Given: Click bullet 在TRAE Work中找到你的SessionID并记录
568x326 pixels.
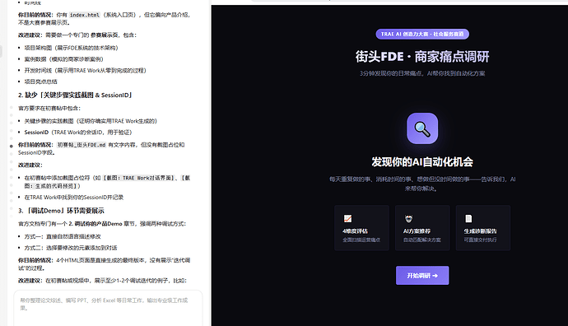Looking at the screenshot, I should [74, 198].
